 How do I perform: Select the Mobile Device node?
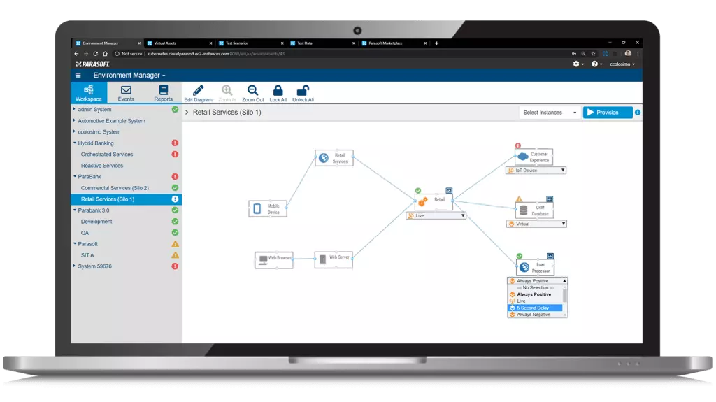268,208
